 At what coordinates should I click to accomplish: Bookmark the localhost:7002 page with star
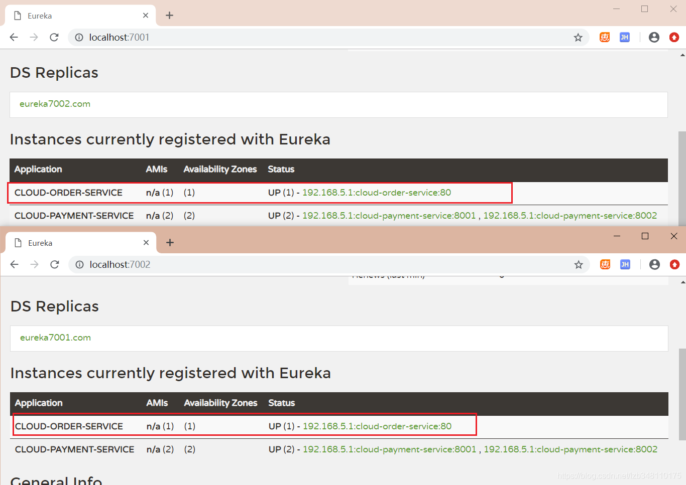(x=579, y=264)
